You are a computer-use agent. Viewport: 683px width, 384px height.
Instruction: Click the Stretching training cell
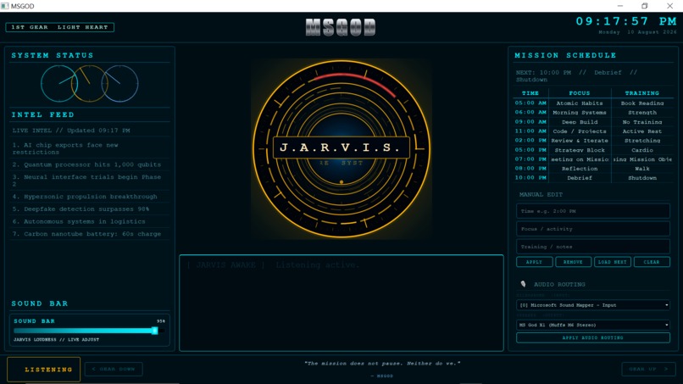(642, 141)
